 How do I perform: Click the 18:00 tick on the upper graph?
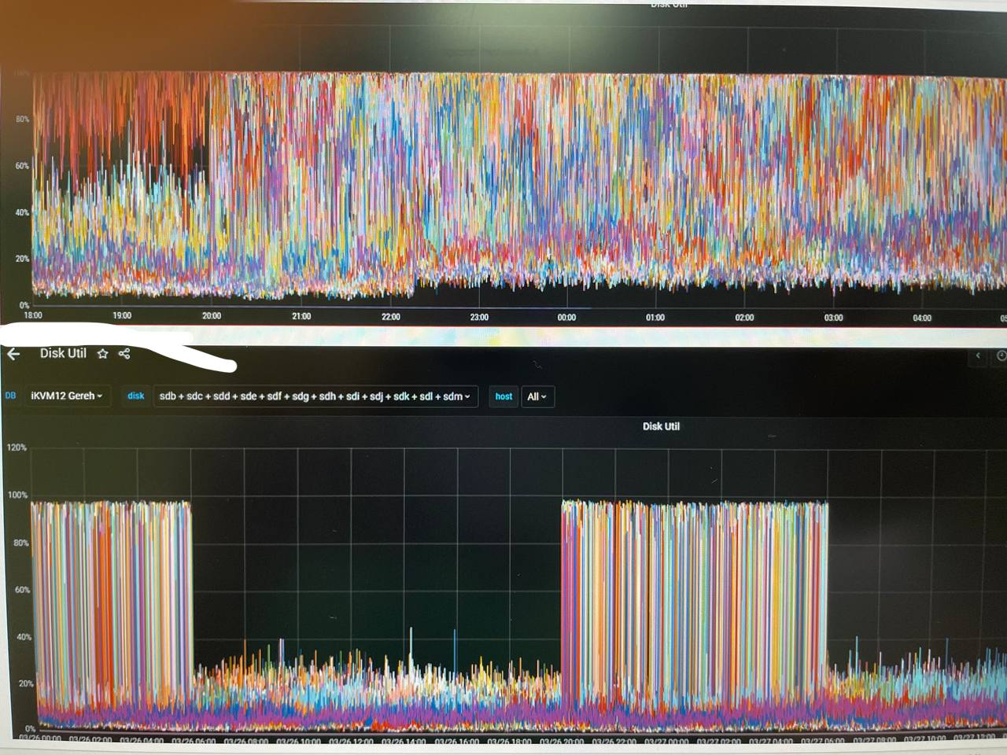click(x=33, y=315)
